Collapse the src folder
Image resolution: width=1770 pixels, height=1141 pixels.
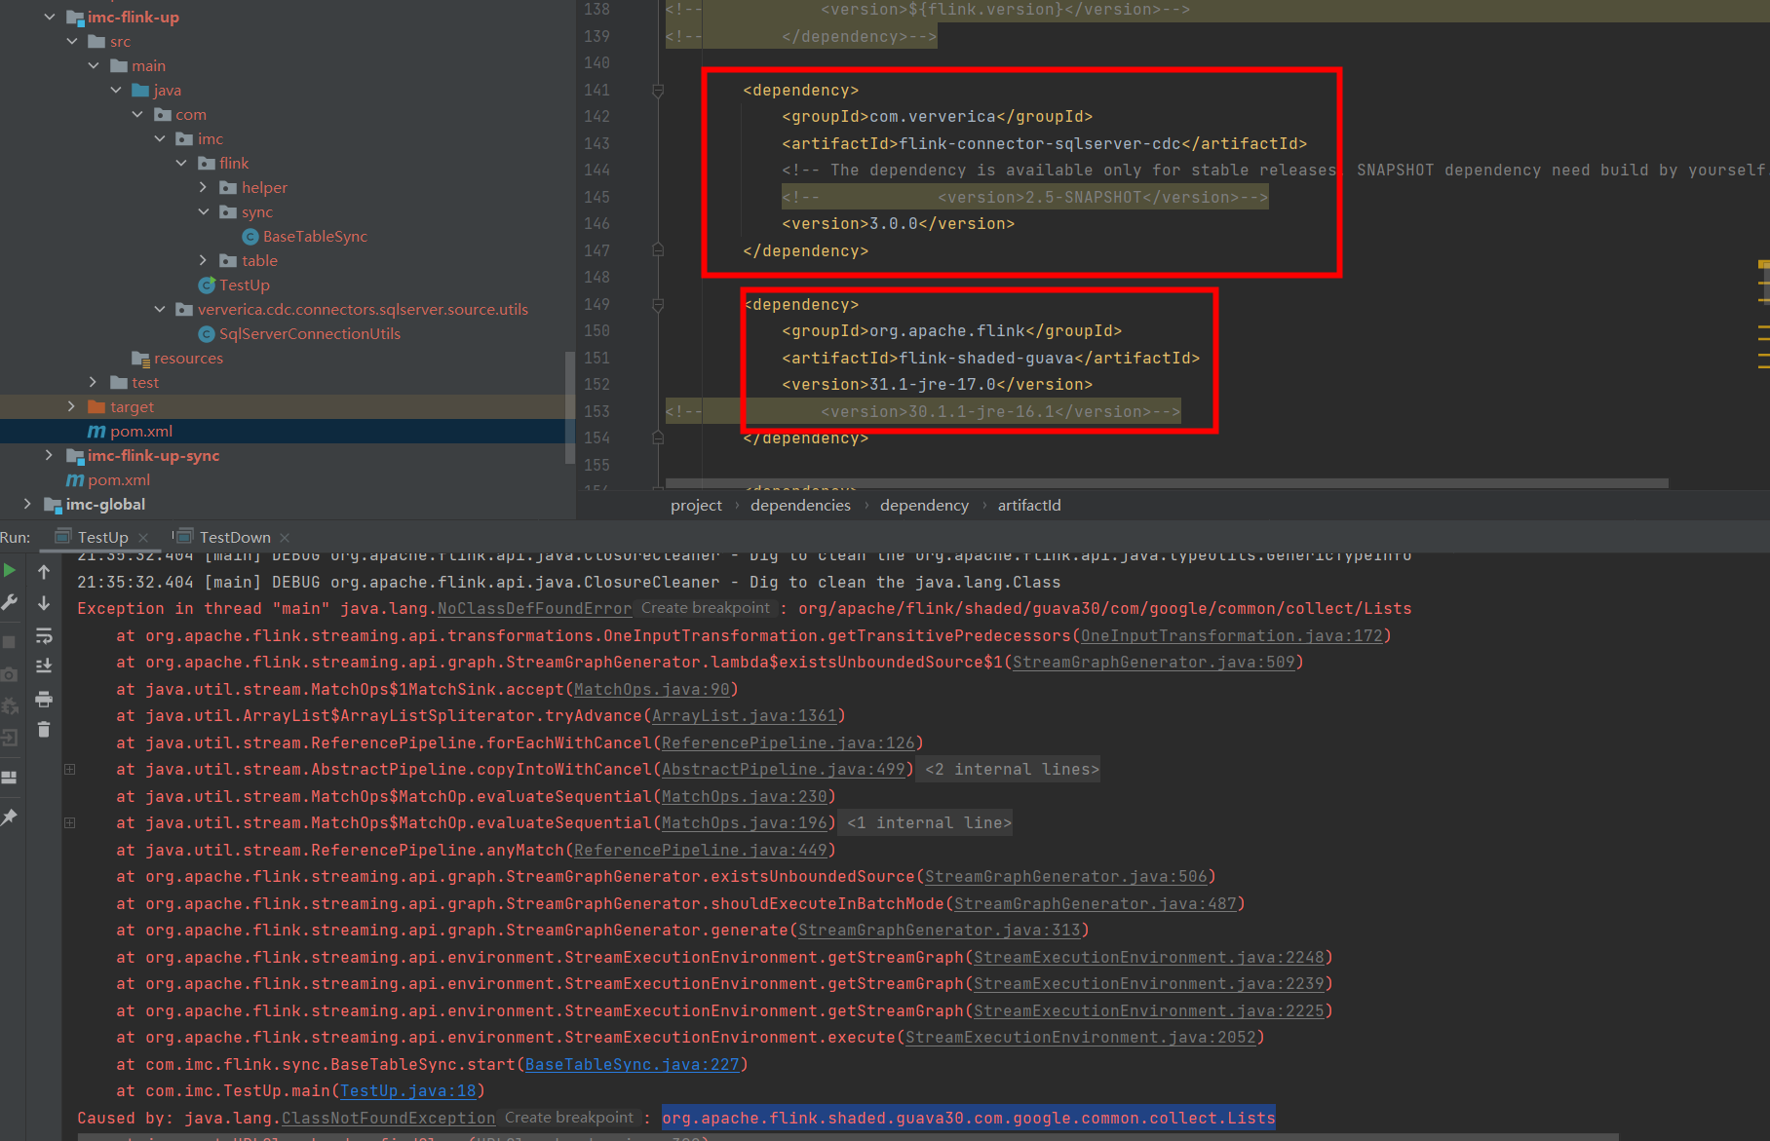pyautogui.click(x=72, y=41)
